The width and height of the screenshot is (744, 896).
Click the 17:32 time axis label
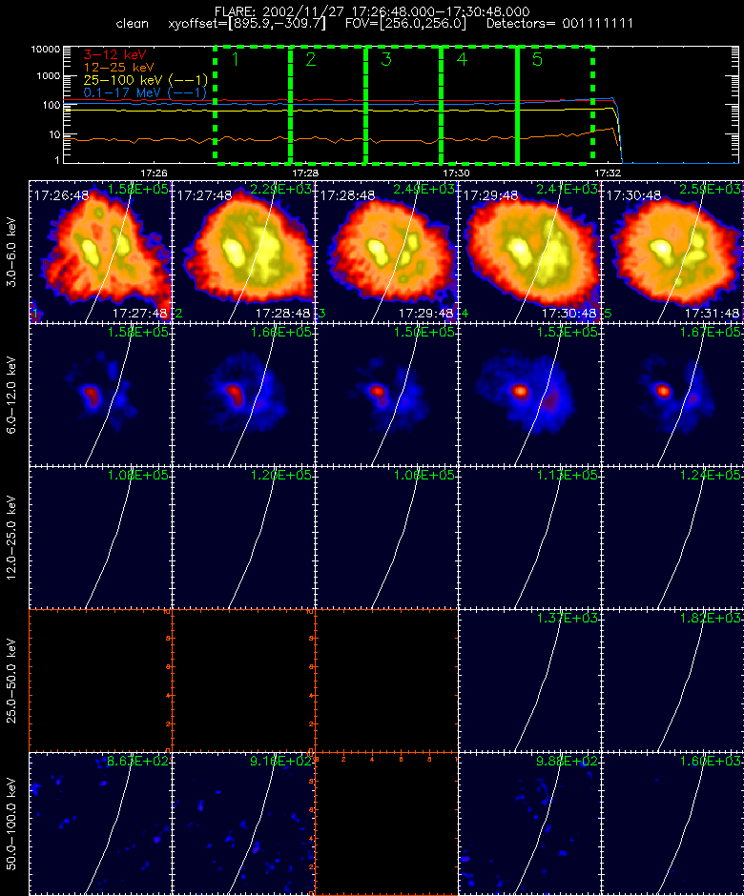pos(608,173)
